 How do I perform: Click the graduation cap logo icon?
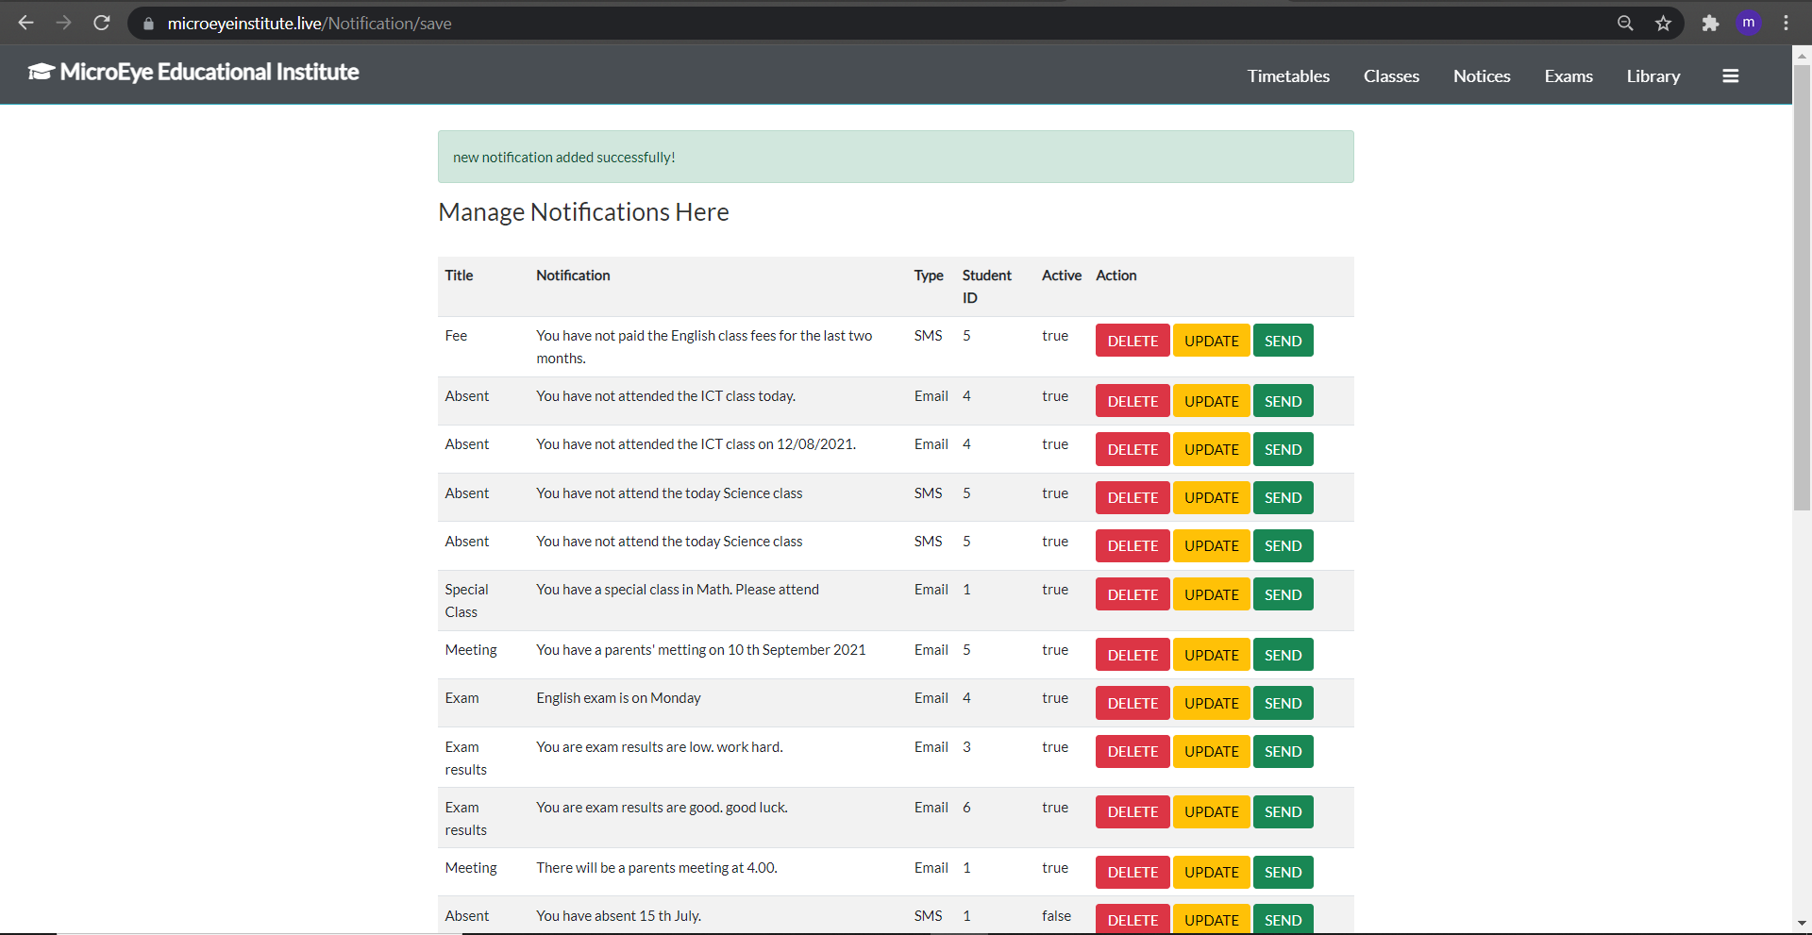(x=41, y=72)
